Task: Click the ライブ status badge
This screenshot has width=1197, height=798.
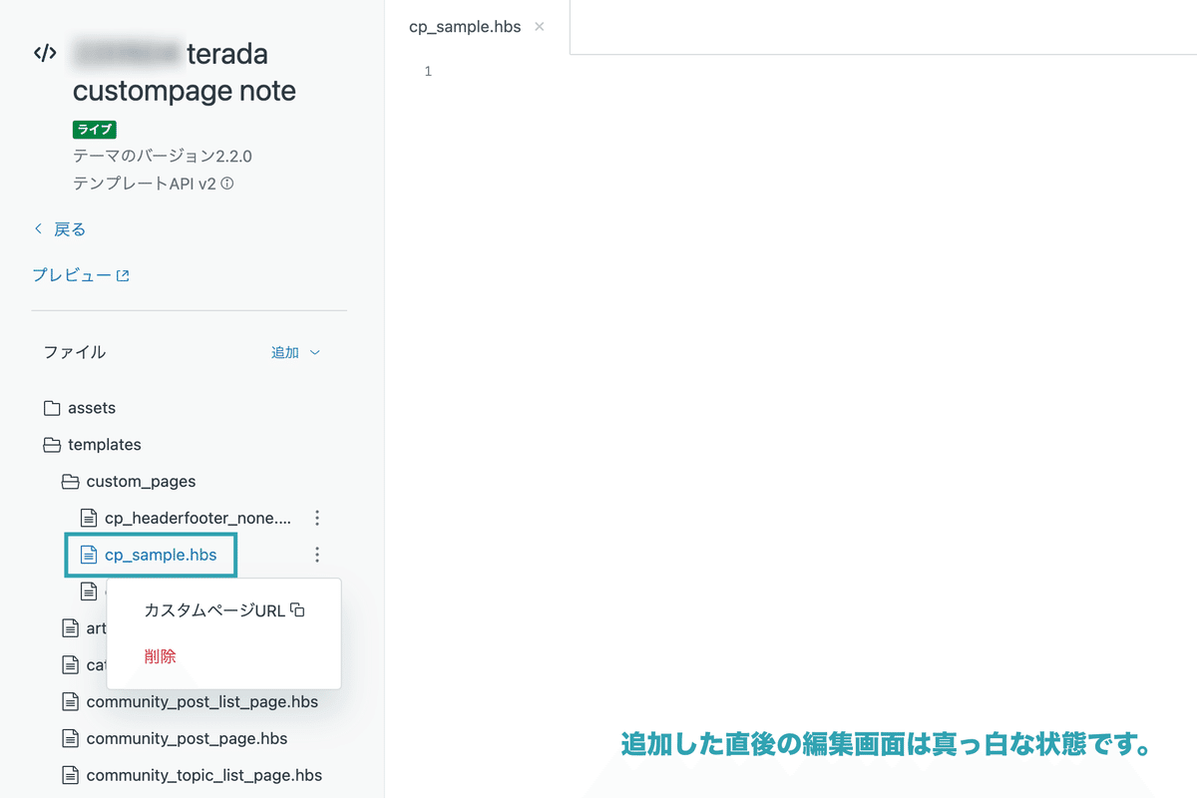Action: coord(95,130)
